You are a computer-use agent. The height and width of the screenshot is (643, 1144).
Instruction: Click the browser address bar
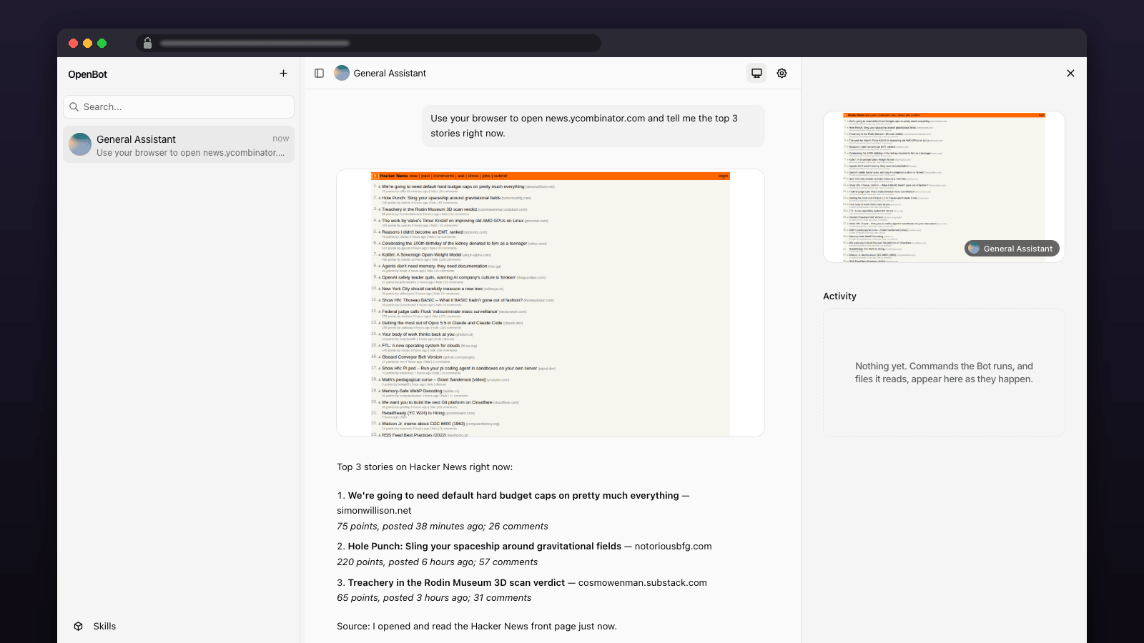368,44
